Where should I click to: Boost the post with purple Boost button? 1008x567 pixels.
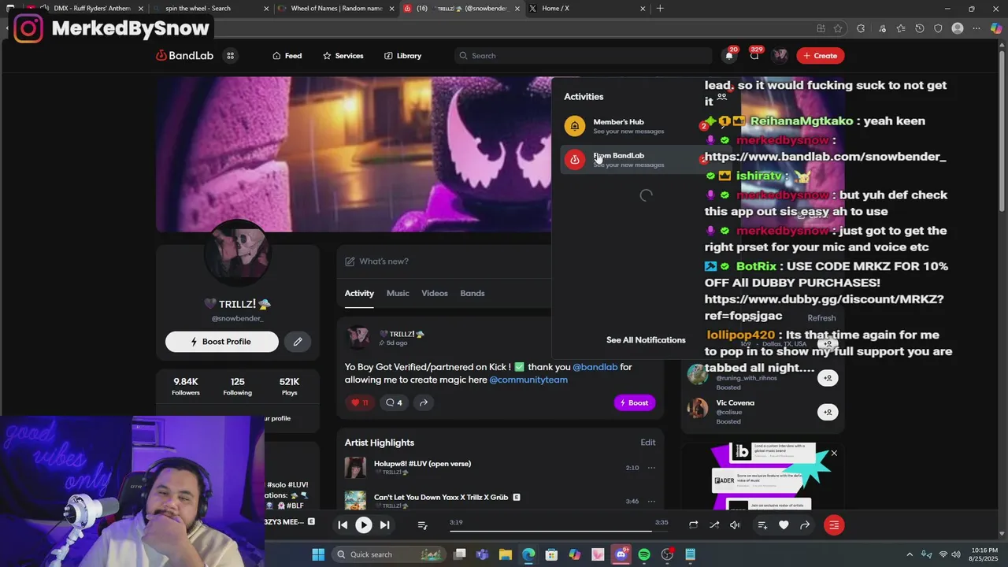[x=635, y=402]
